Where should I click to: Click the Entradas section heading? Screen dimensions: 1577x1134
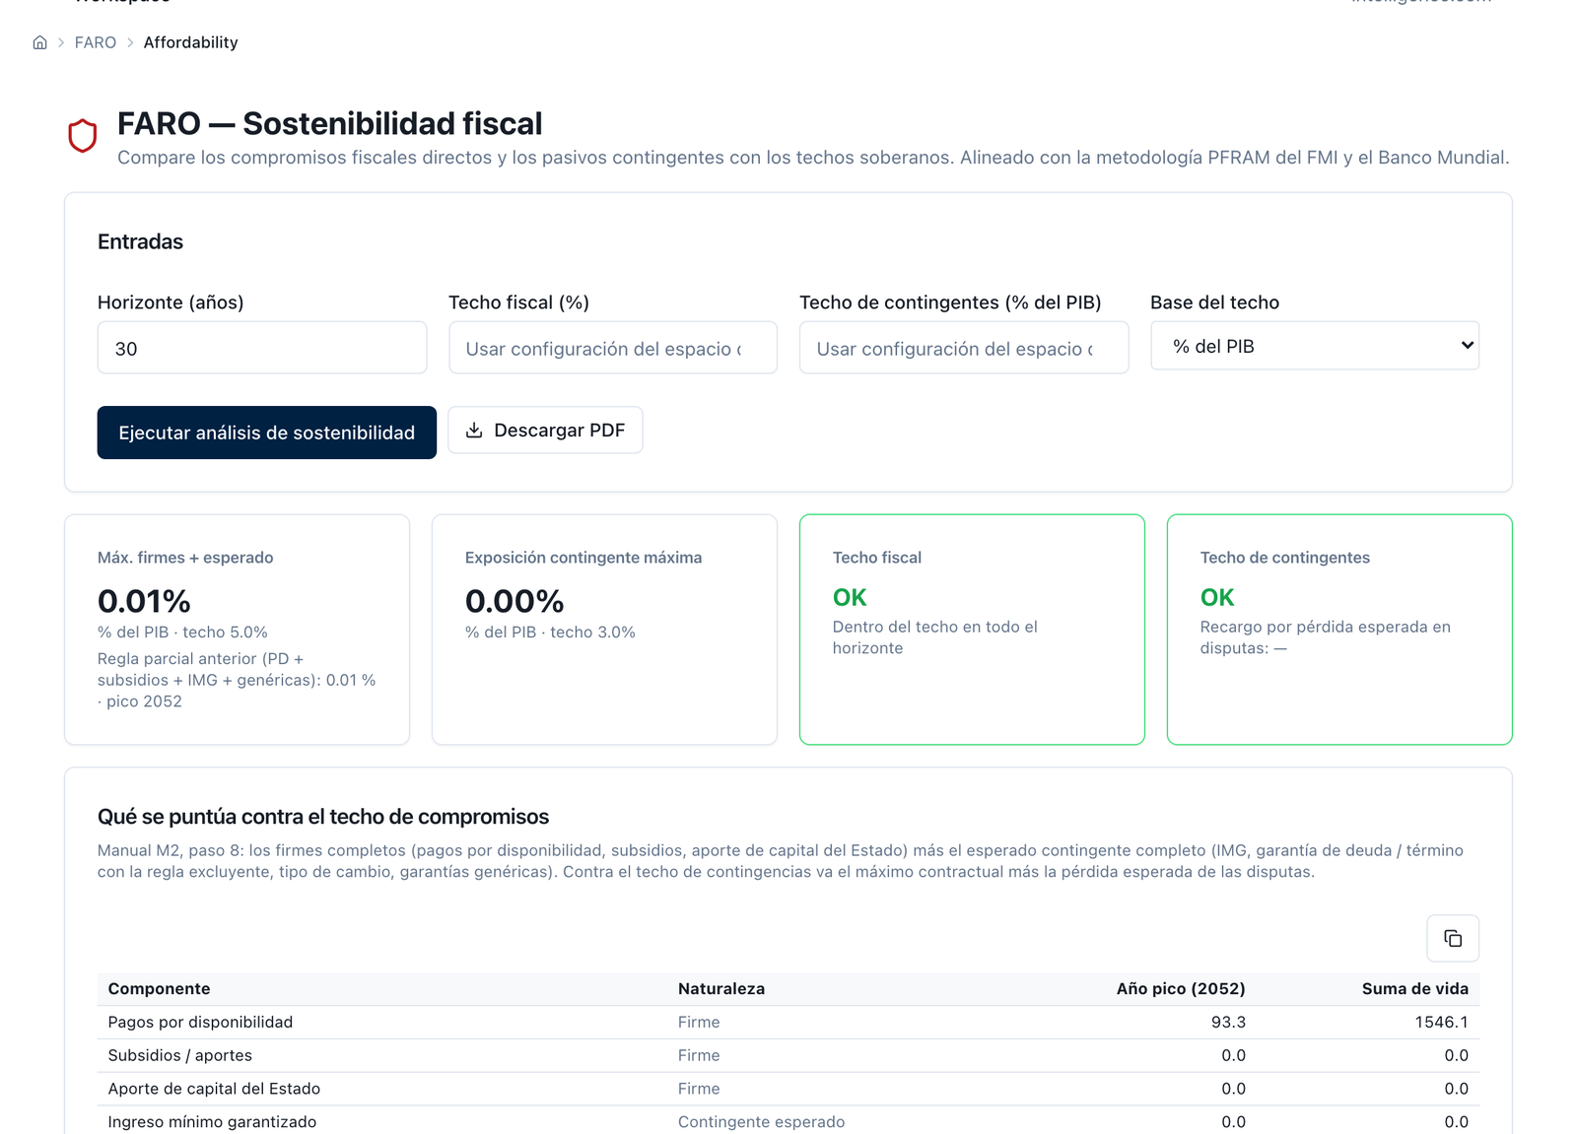[x=140, y=242]
